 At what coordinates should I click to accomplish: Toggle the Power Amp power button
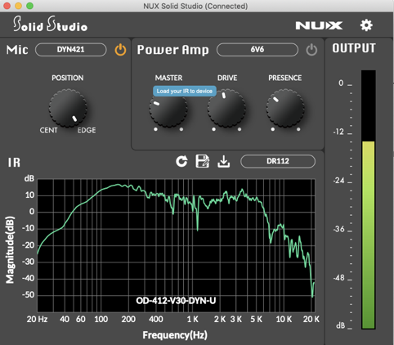311,50
